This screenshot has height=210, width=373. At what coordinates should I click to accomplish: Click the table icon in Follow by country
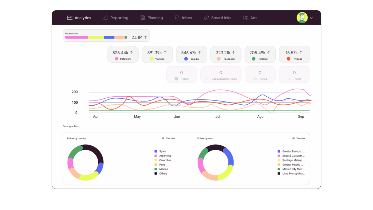pos(163,138)
